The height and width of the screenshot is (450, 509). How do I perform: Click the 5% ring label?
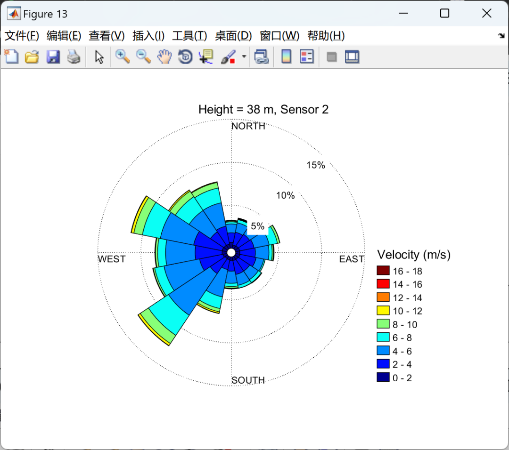258,226
